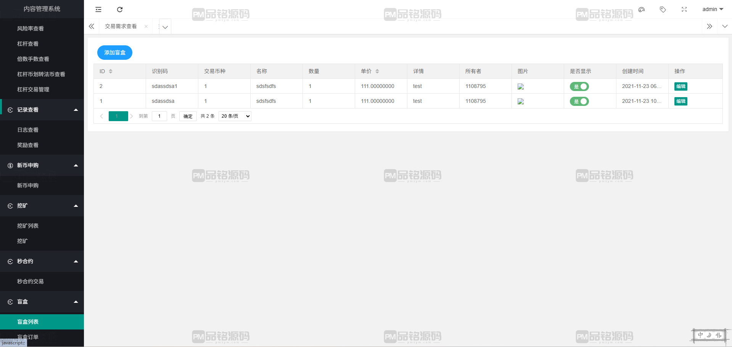The image size is (732, 347).
Task: Toggle 是否显示 switch for row sdassdsa
Action: point(579,101)
